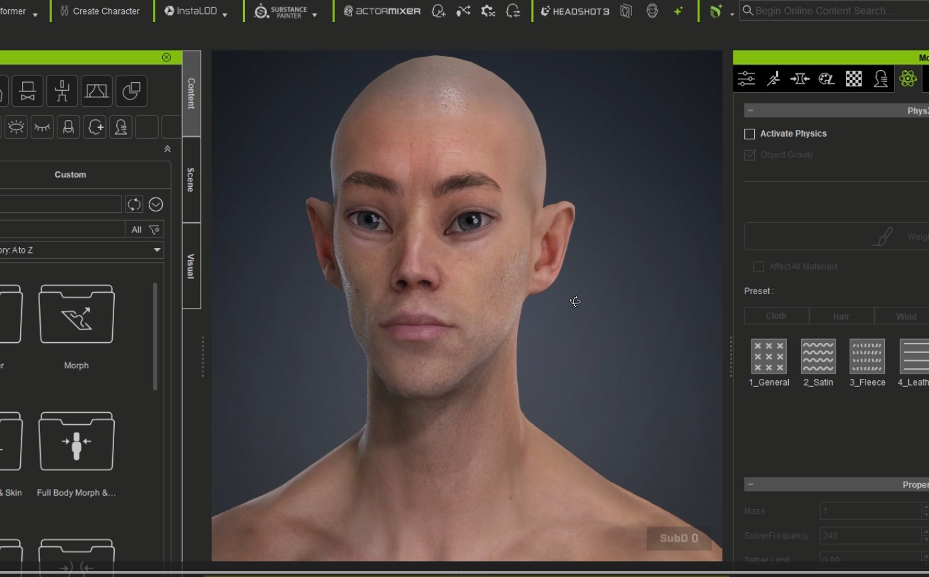Screen dimensions: 929x577
Task: Open the Substance Painter tool
Action: [280, 11]
